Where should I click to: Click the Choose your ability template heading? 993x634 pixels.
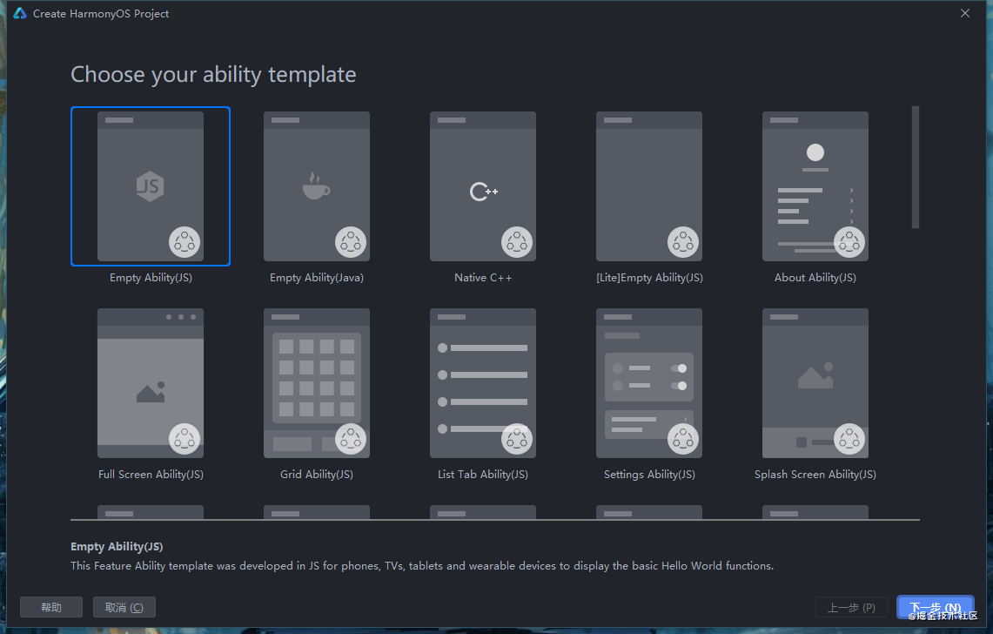click(x=213, y=75)
